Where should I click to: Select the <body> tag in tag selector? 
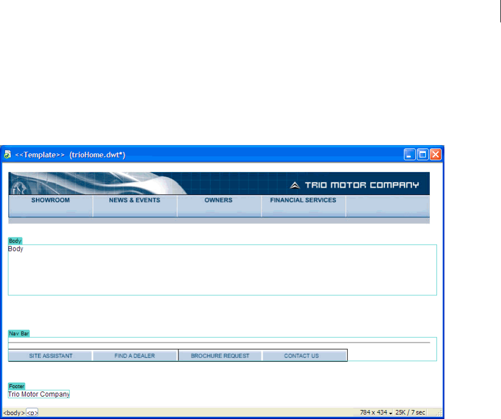click(x=14, y=413)
